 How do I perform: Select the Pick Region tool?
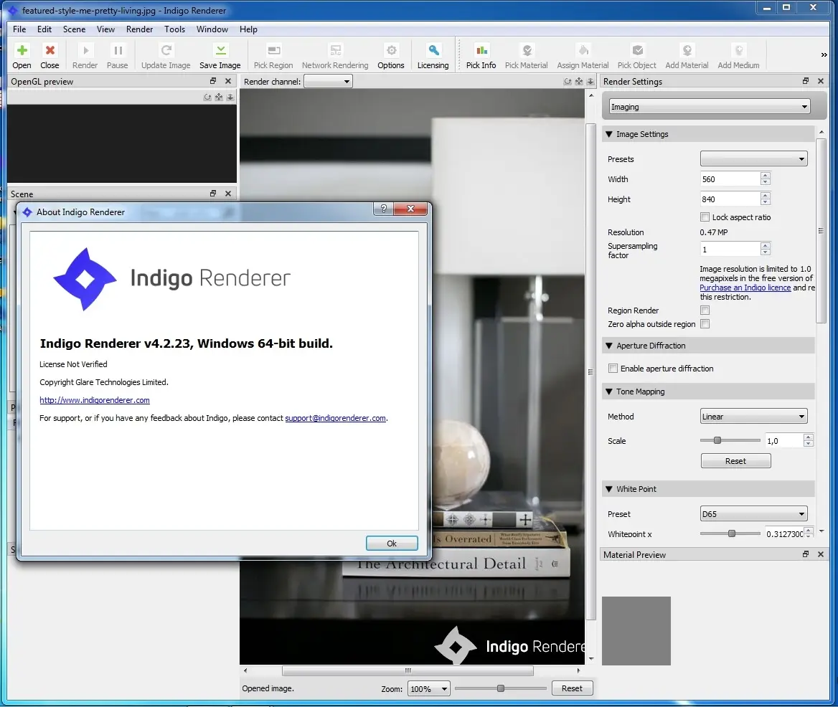click(273, 56)
